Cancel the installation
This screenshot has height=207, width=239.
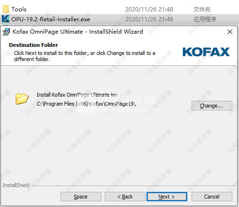click(212, 197)
